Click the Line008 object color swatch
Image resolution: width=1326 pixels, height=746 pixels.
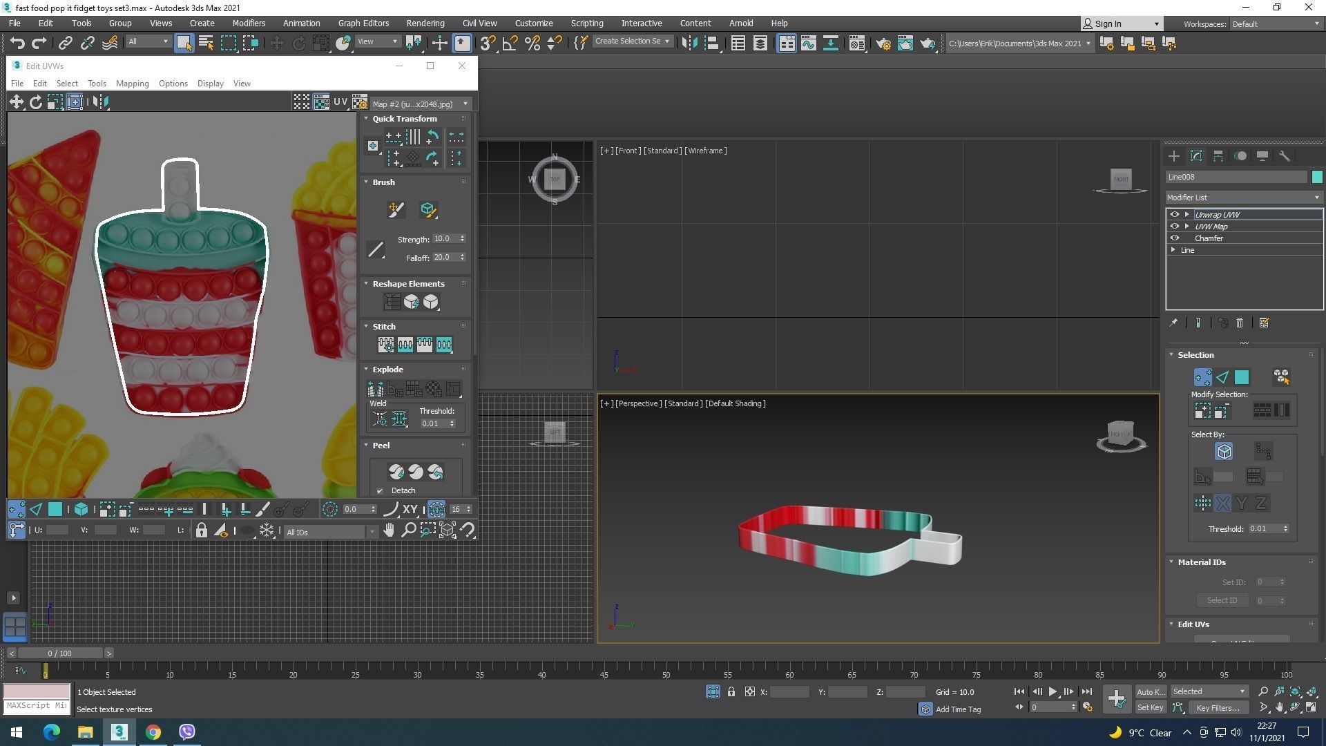[1317, 177]
